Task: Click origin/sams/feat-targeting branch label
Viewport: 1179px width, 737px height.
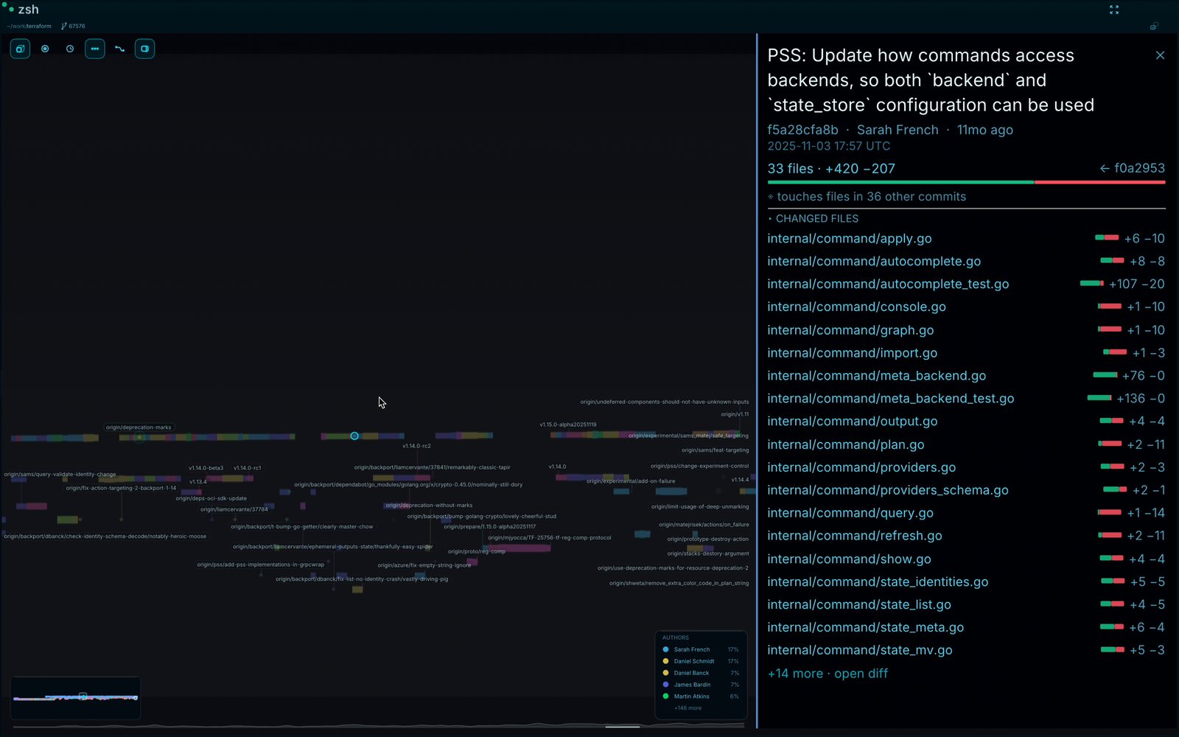Action: coord(716,450)
